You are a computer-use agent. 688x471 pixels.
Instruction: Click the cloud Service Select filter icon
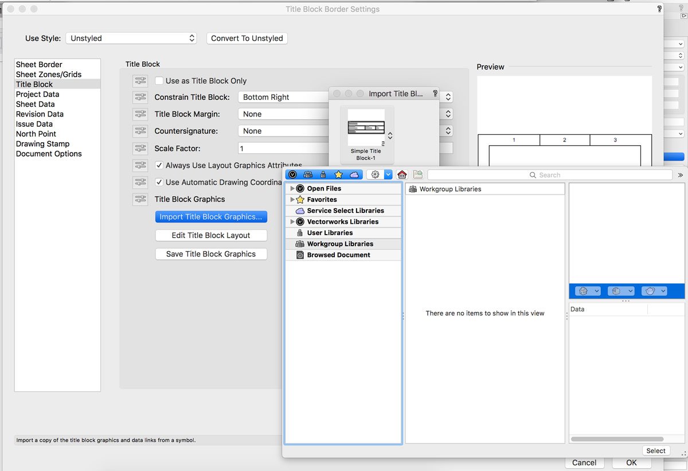point(354,175)
